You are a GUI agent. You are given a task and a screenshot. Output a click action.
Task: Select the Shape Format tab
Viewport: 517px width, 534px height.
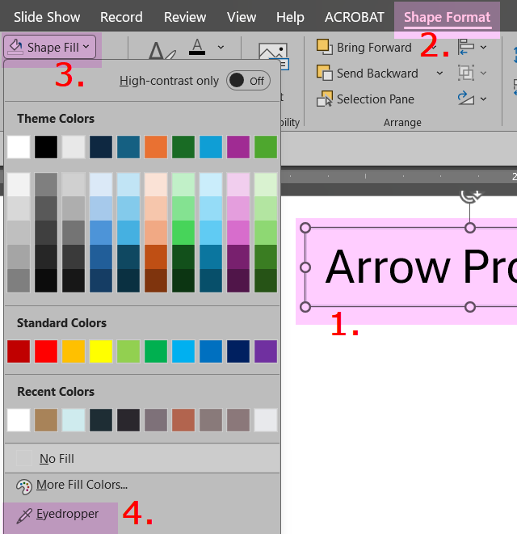448,17
